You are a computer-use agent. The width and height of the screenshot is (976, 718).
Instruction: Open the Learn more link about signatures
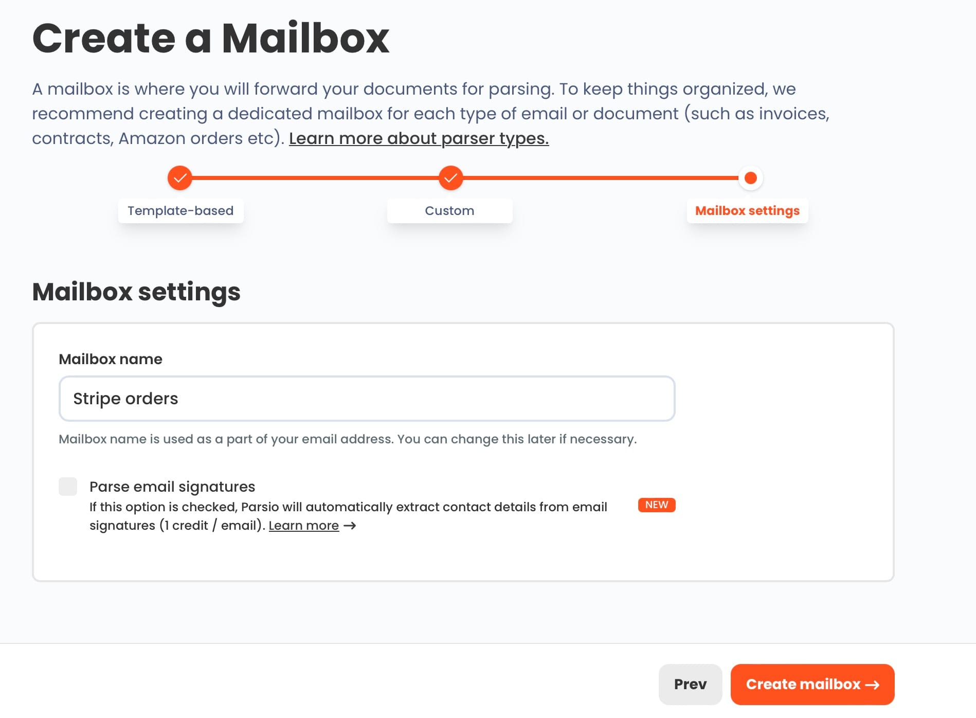point(303,526)
